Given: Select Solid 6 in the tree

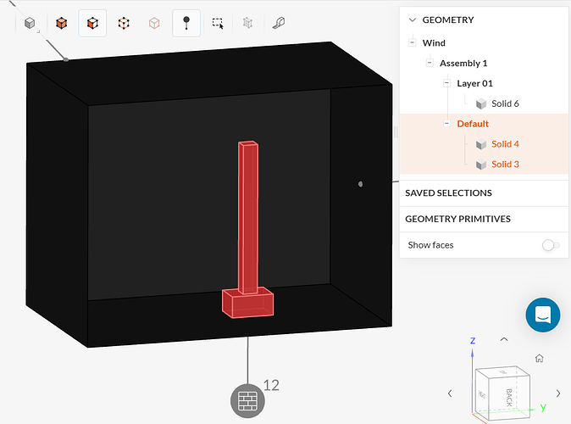Looking at the screenshot, I should (x=505, y=104).
